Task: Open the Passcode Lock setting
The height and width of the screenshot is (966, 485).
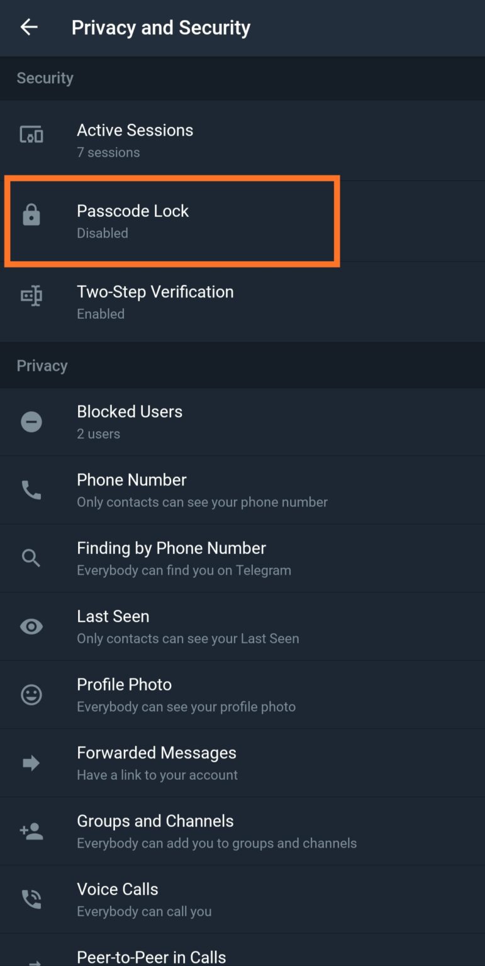Action: (242, 221)
